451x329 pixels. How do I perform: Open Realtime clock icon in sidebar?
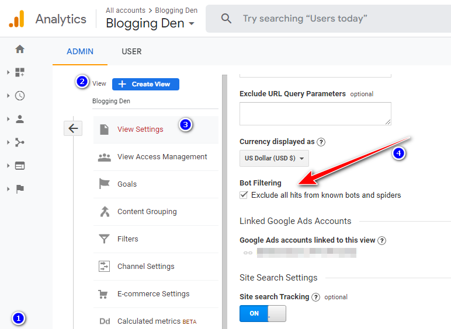pyautogui.click(x=20, y=96)
